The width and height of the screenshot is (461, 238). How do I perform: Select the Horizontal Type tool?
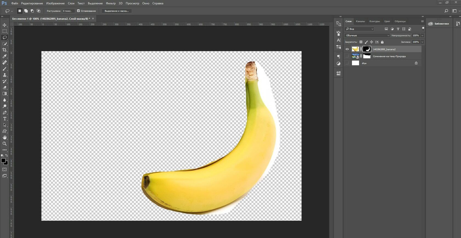5,119
